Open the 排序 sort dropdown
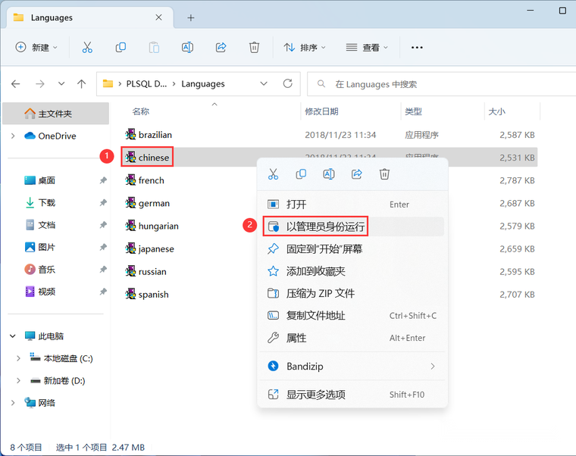Screen dimensions: 576x456 point(305,48)
